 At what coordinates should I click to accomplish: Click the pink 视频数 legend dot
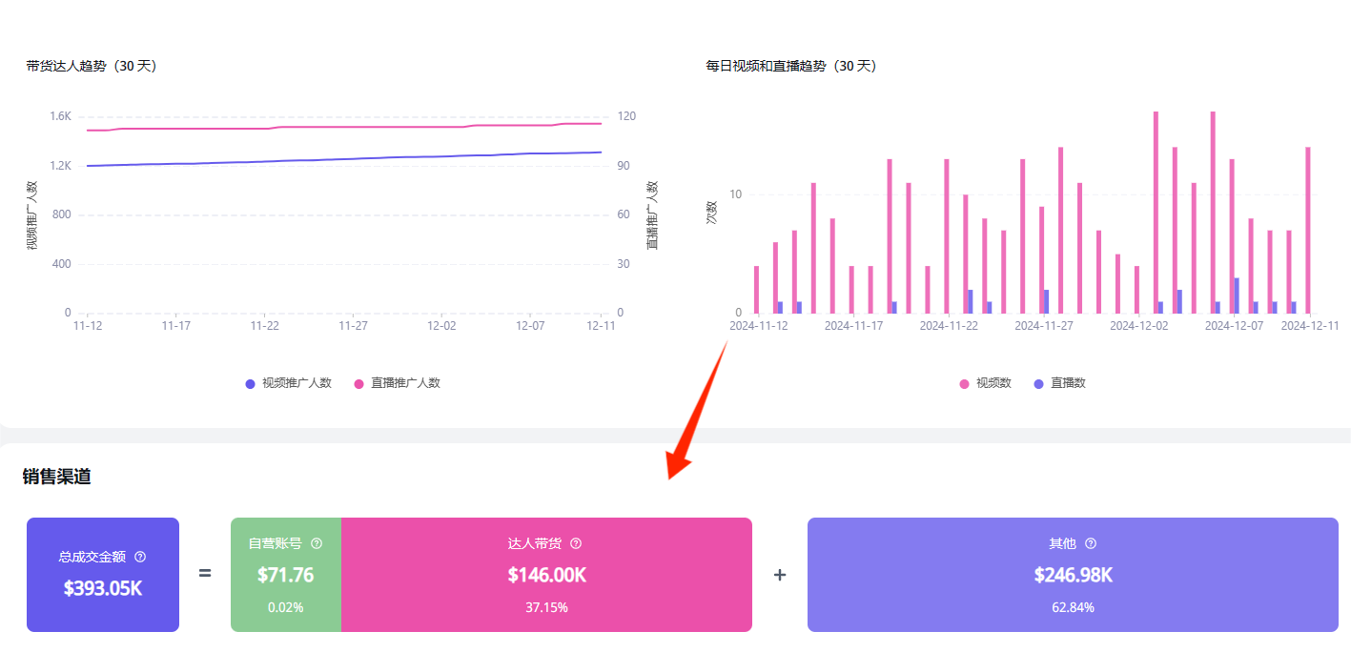point(965,383)
